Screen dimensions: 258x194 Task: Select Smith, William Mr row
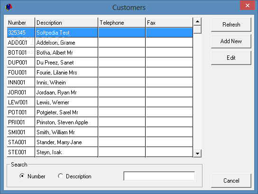tap(67, 132)
